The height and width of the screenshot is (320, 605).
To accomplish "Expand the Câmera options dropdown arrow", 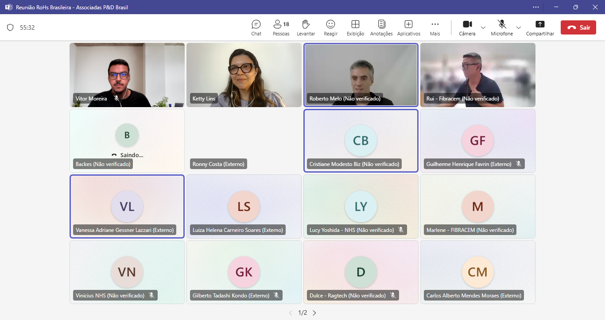I will (x=483, y=27).
